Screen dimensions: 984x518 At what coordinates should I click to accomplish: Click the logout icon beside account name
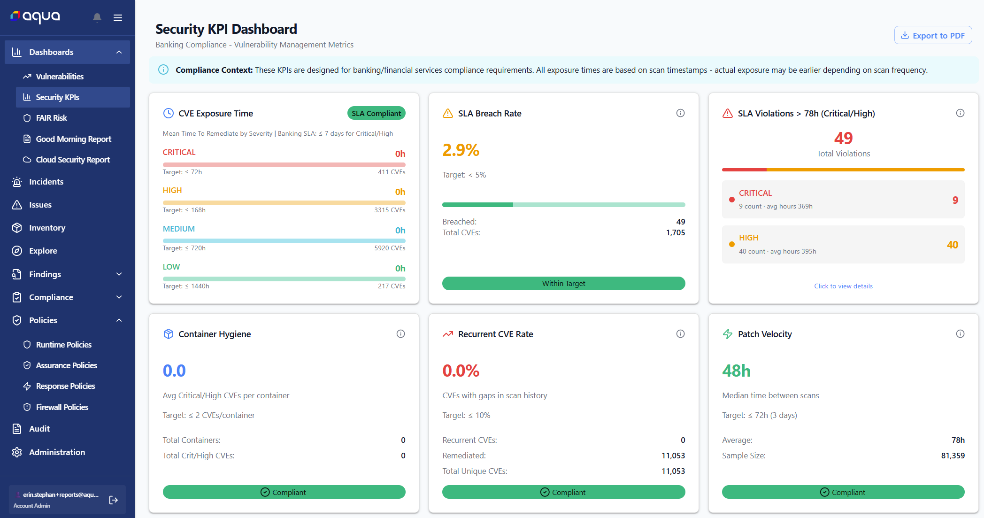tap(113, 500)
